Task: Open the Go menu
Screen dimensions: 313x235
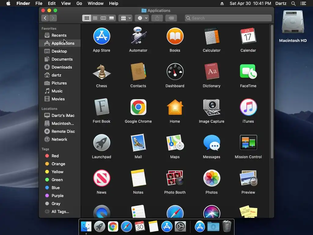Action: click(79, 3)
